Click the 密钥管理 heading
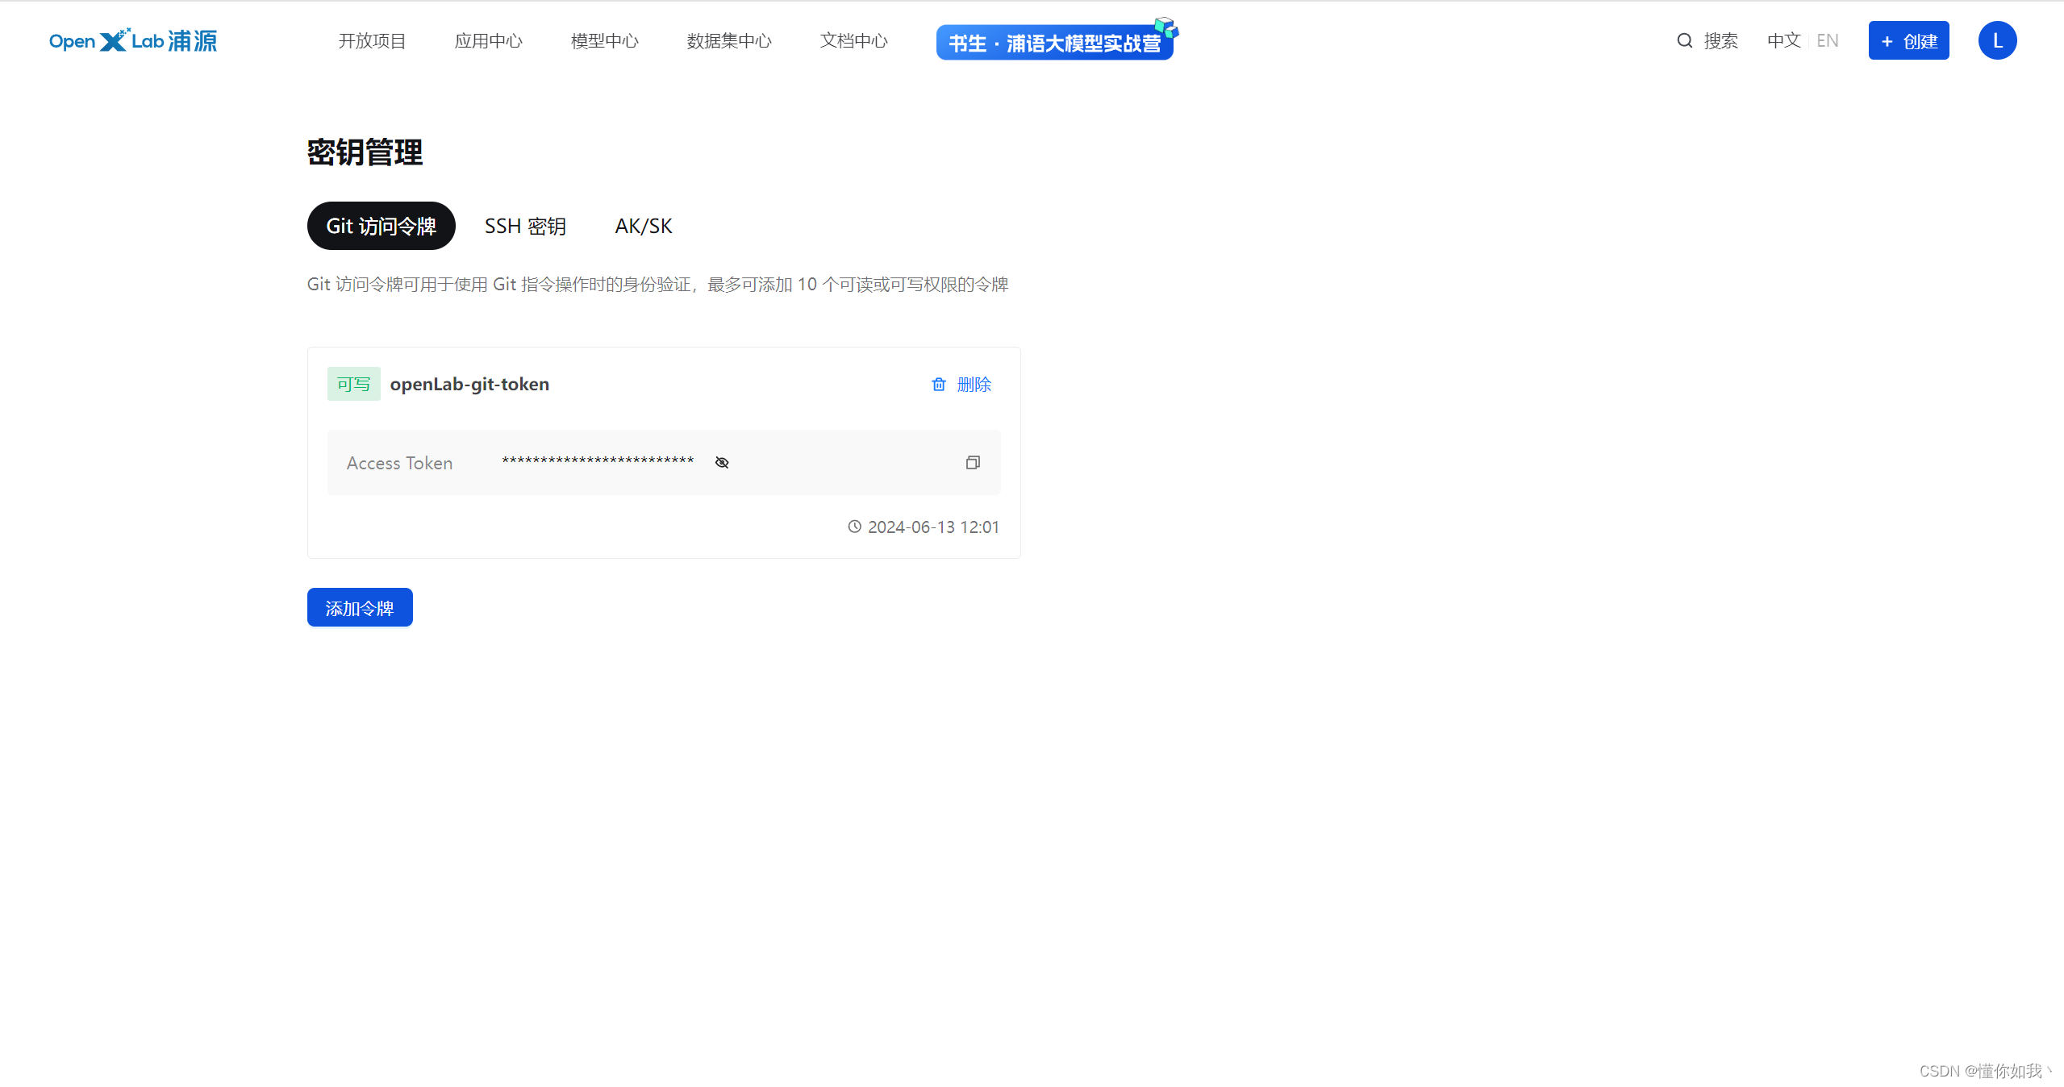This screenshot has width=2064, height=1087. pos(365,152)
